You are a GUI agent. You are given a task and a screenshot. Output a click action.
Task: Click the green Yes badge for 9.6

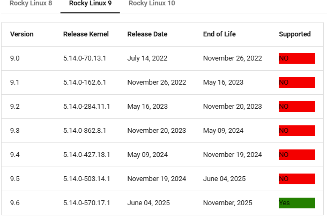coord(296,203)
